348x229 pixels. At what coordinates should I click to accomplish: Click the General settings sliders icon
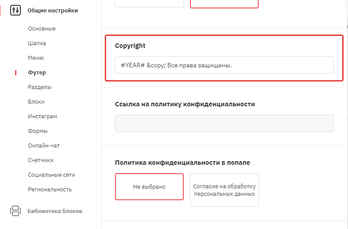click(16, 10)
